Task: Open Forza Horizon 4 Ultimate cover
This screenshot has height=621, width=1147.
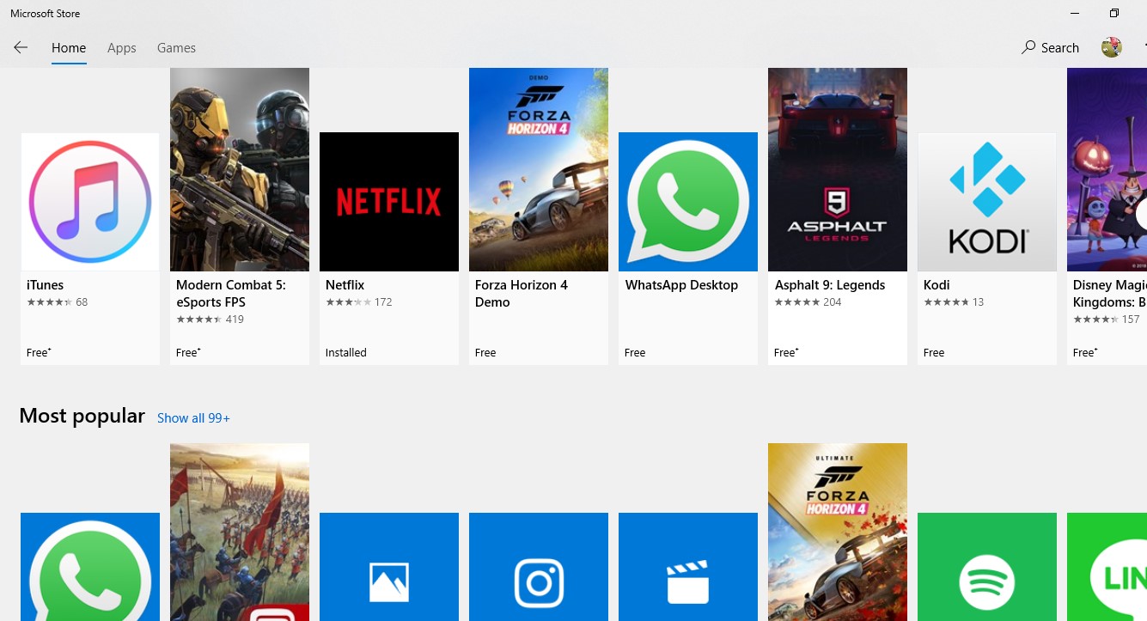Action: pos(838,533)
